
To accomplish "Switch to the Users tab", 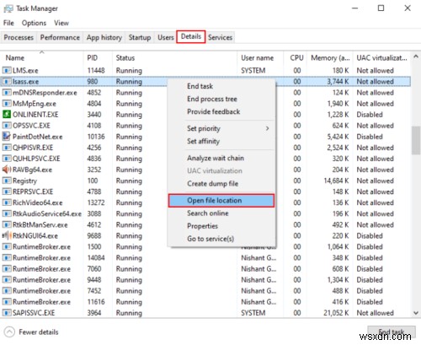I will pyautogui.click(x=166, y=37).
